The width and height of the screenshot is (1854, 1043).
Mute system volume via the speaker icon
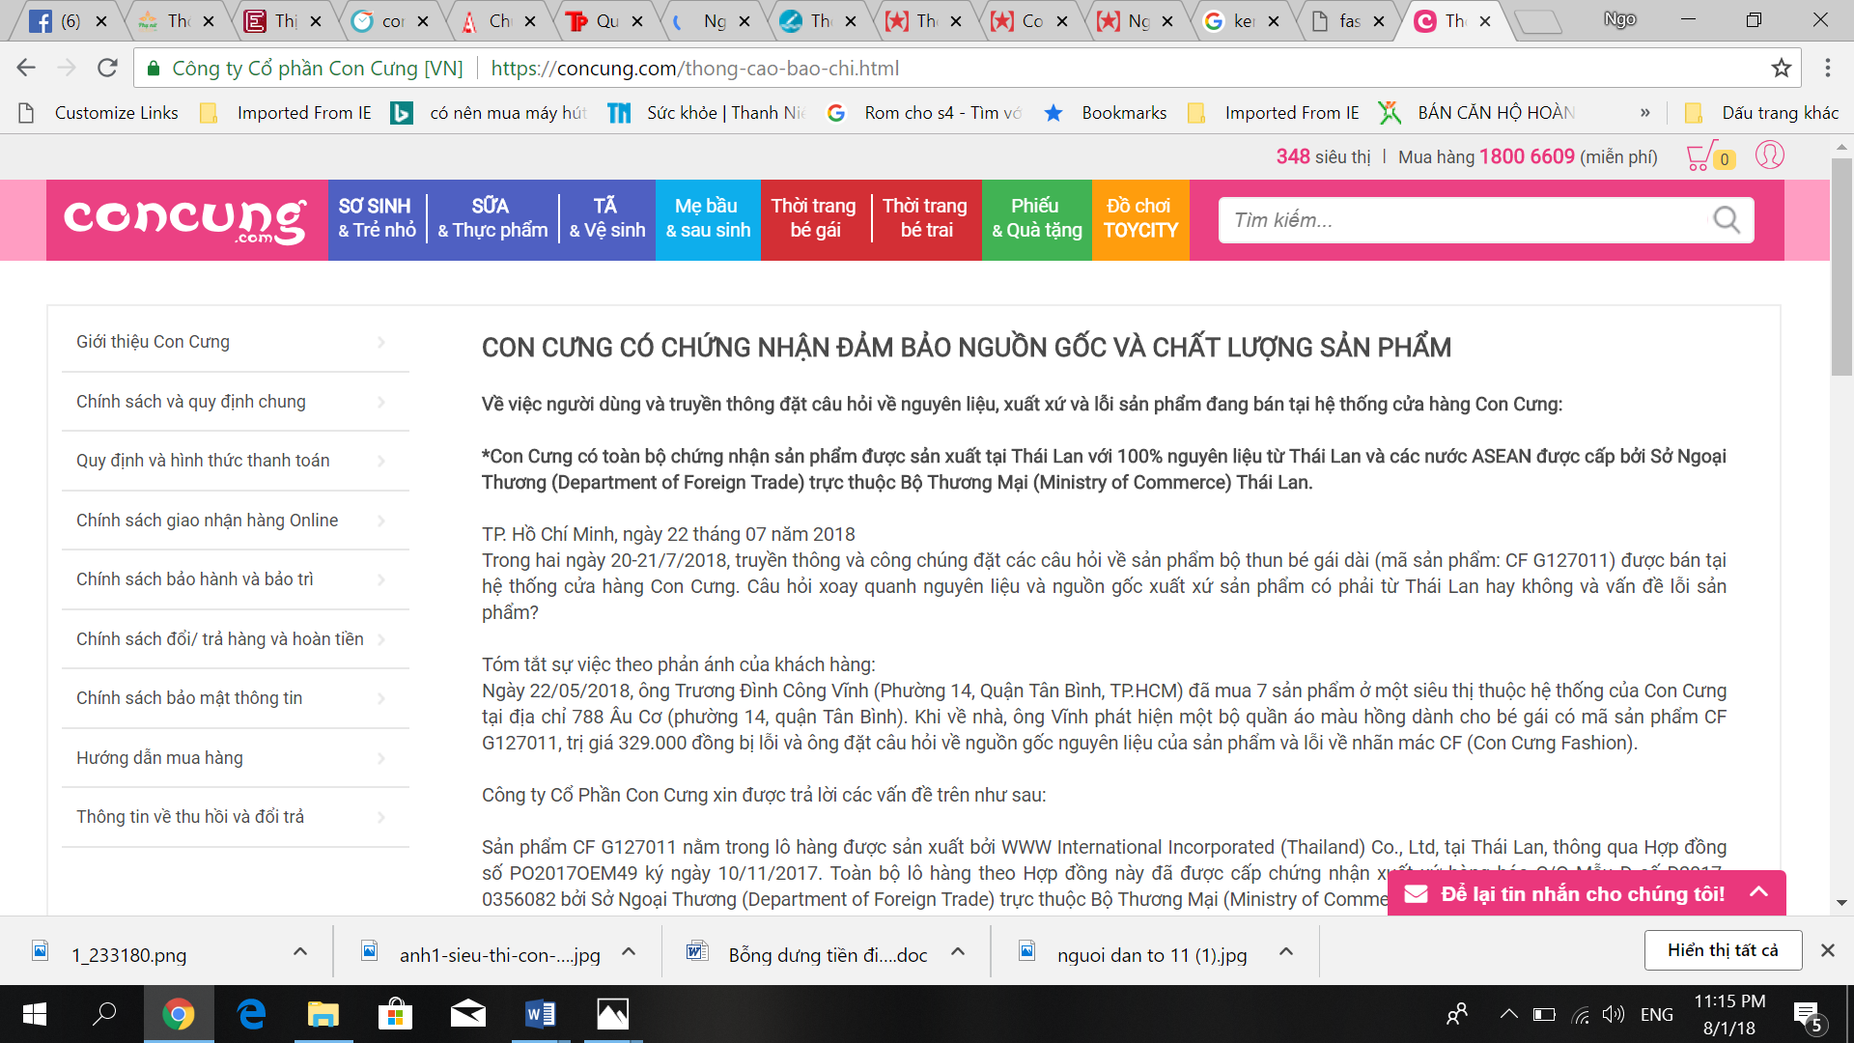[x=1614, y=1014]
